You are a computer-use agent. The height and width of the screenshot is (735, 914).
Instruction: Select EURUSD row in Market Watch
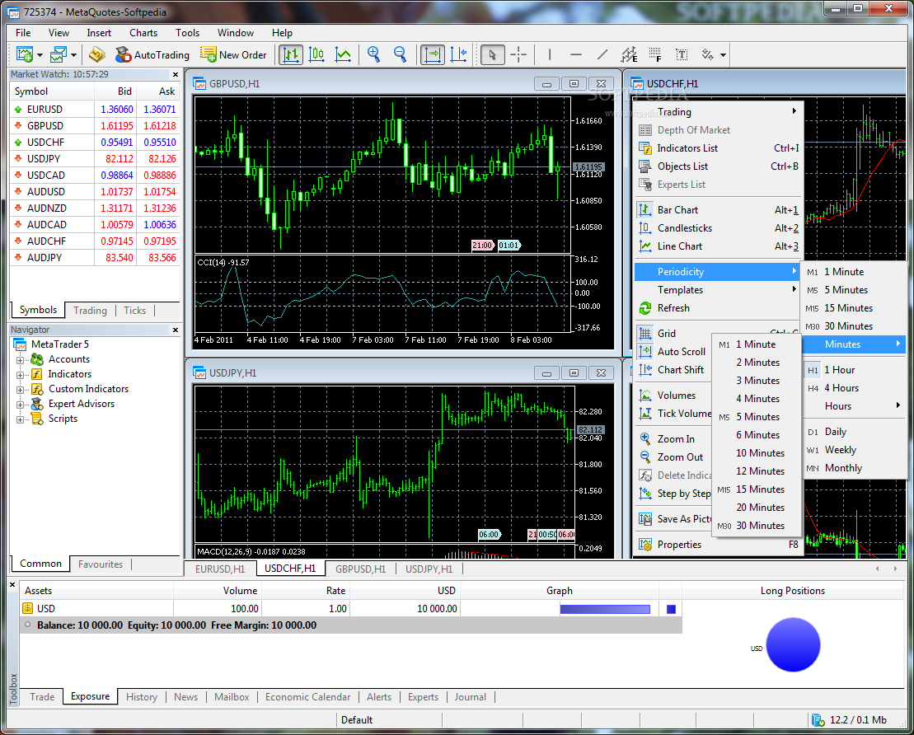point(95,109)
